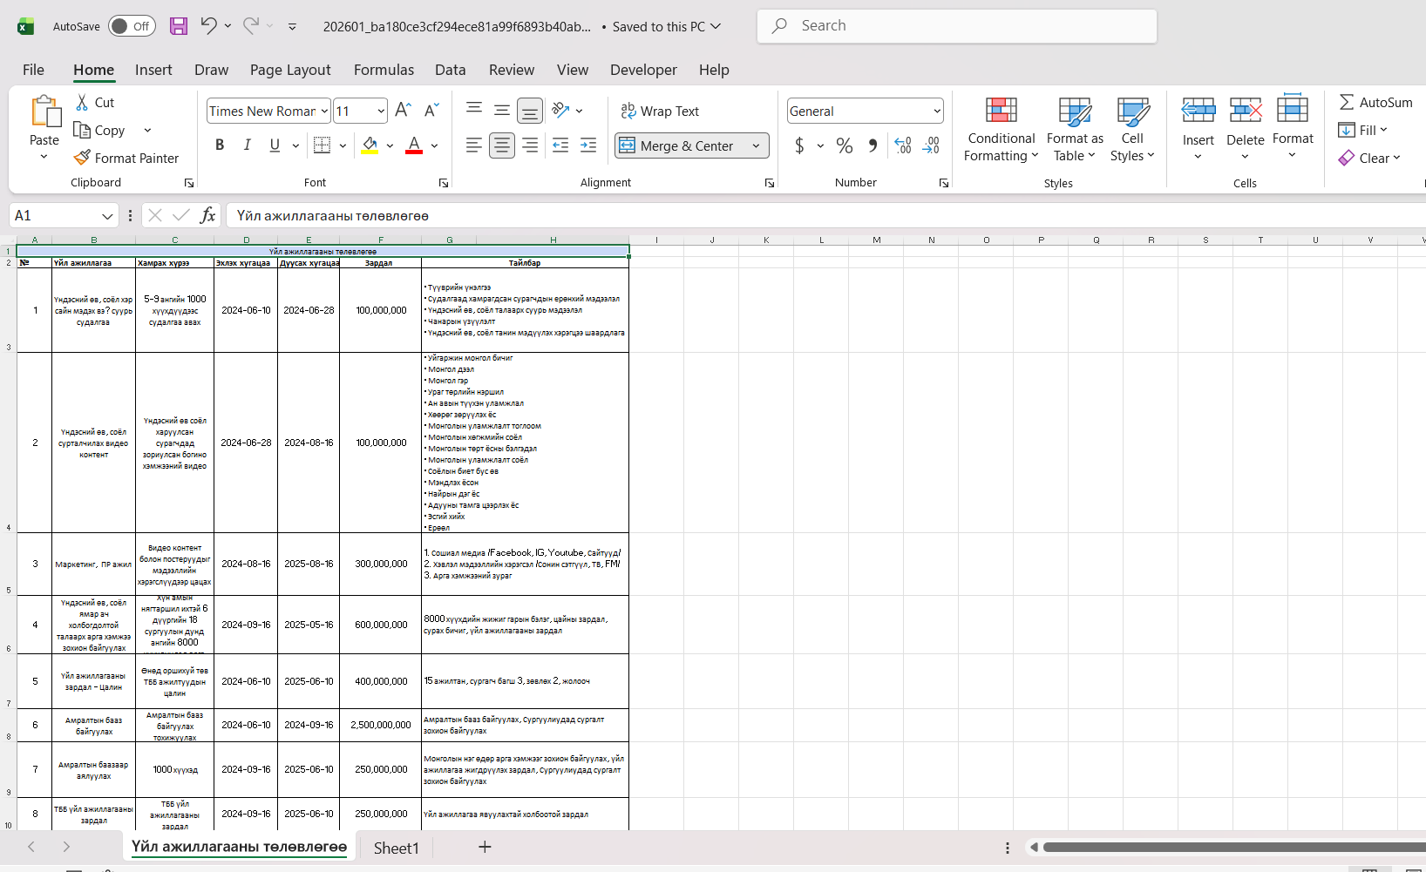1426x872 pixels.
Task: Click the Insert Function fx icon
Action: (x=207, y=215)
